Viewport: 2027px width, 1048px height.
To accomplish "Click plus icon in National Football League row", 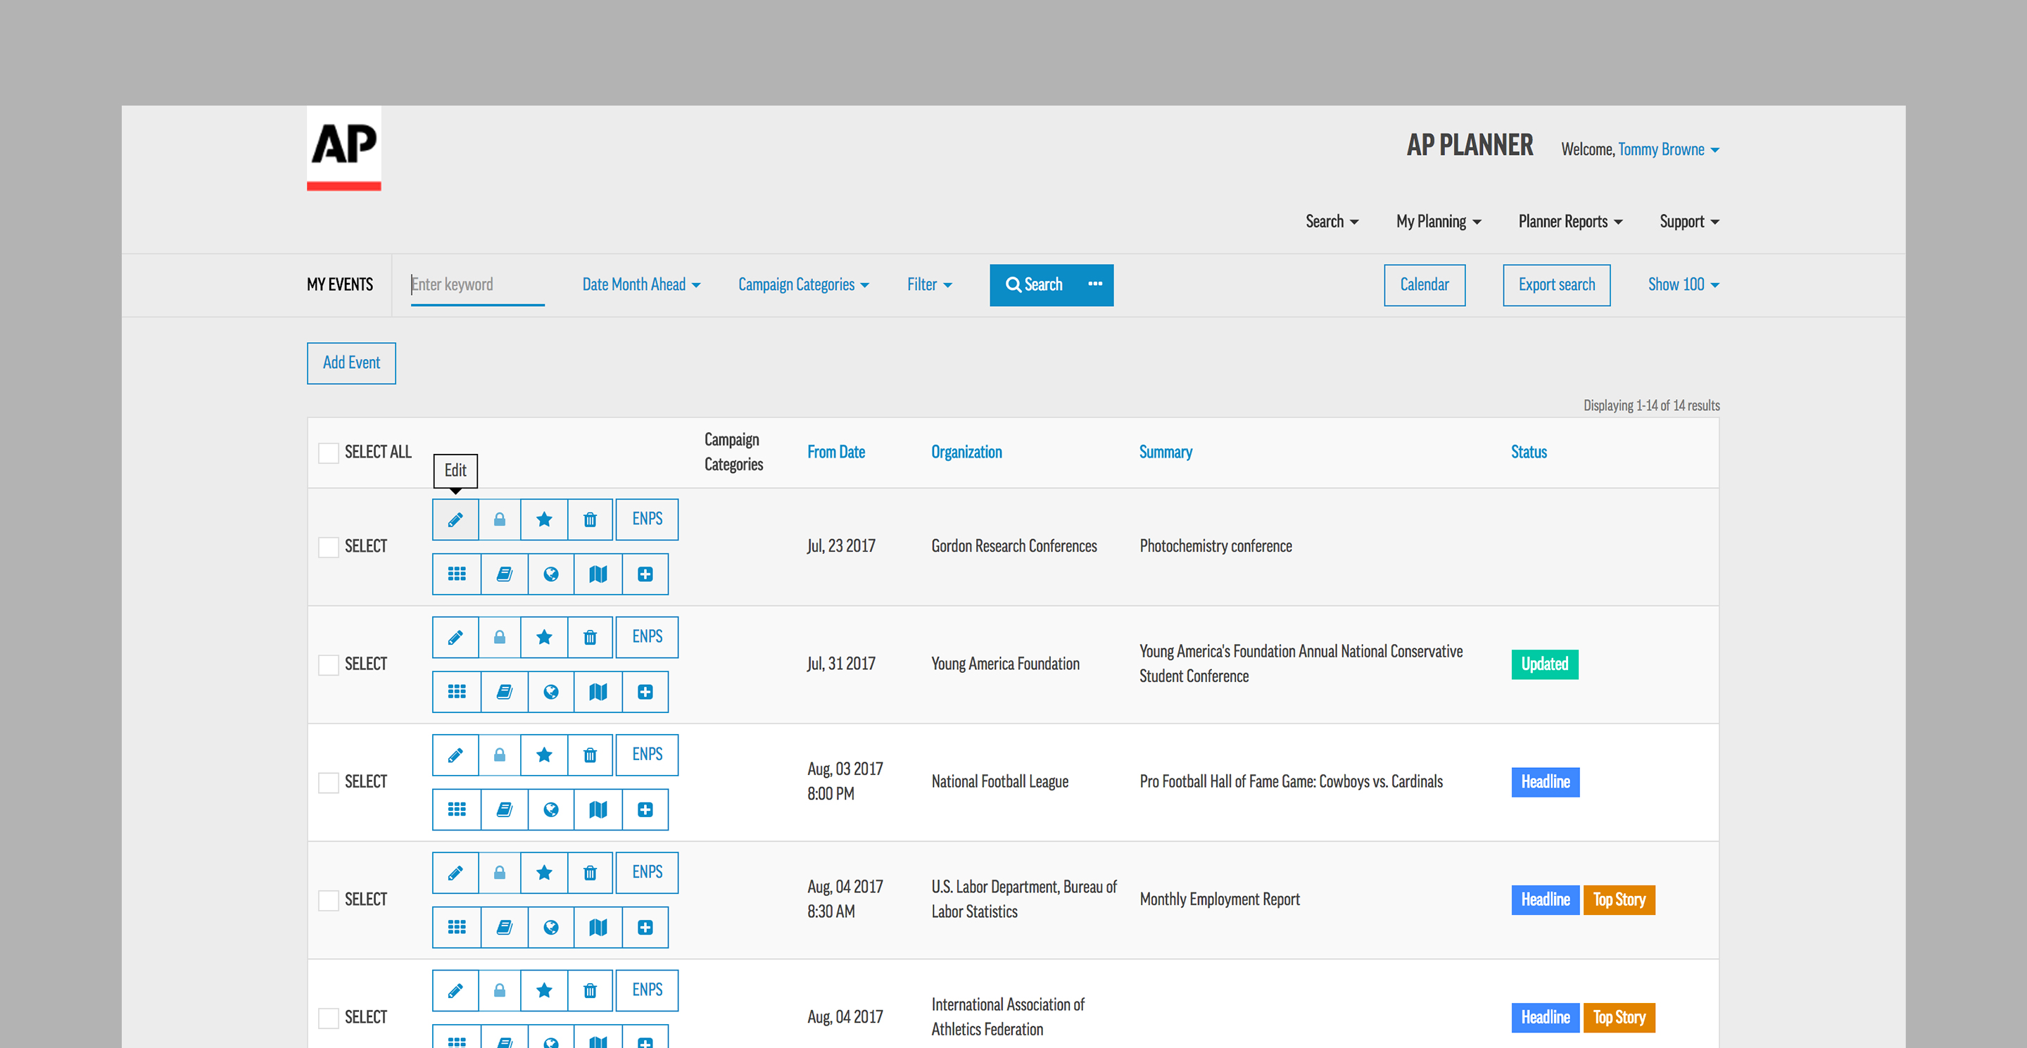I will [645, 809].
